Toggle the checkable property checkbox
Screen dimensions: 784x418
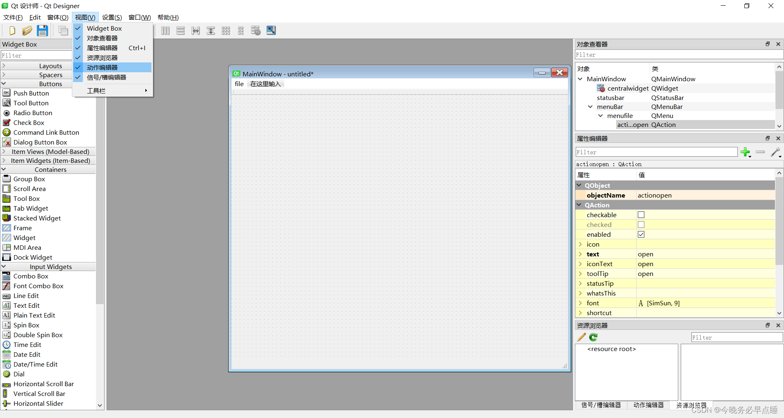[641, 215]
